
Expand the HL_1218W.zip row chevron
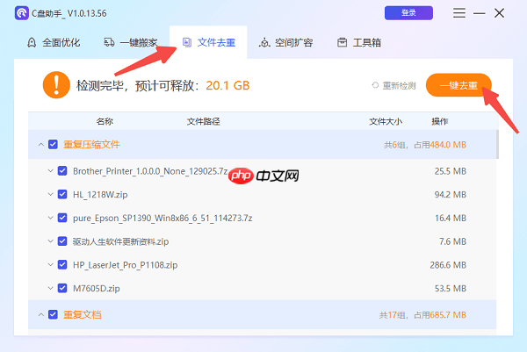(x=50, y=195)
